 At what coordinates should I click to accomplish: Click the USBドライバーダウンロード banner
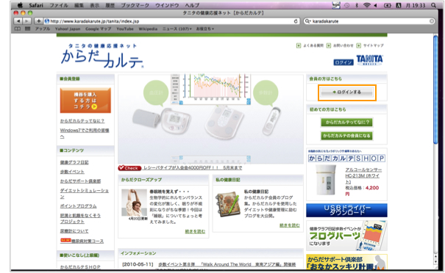pos(346,210)
